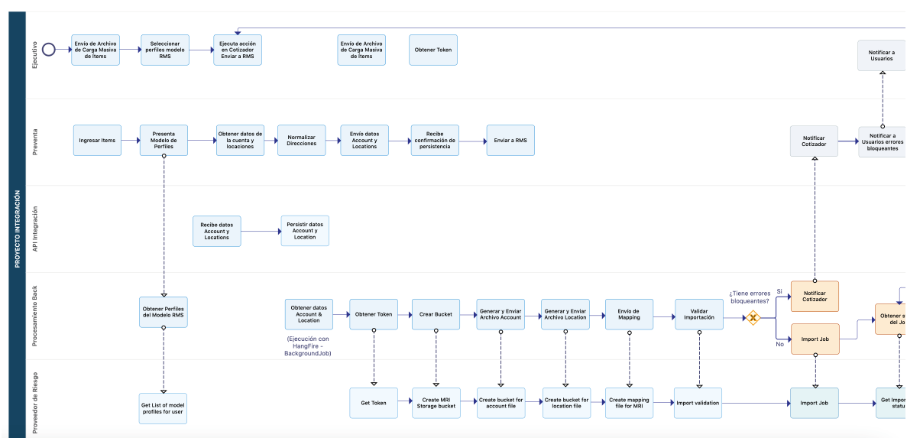The width and height of the screenshot is (907, 438).
Task: Click the Create MRI Storage bucket node
Action: coord(436,403)
